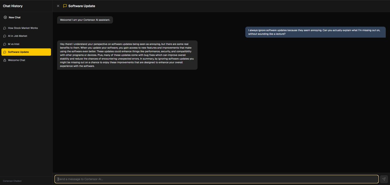Start a New Chat
Screen dimensions: 390x185
click(x=26, y=17)
